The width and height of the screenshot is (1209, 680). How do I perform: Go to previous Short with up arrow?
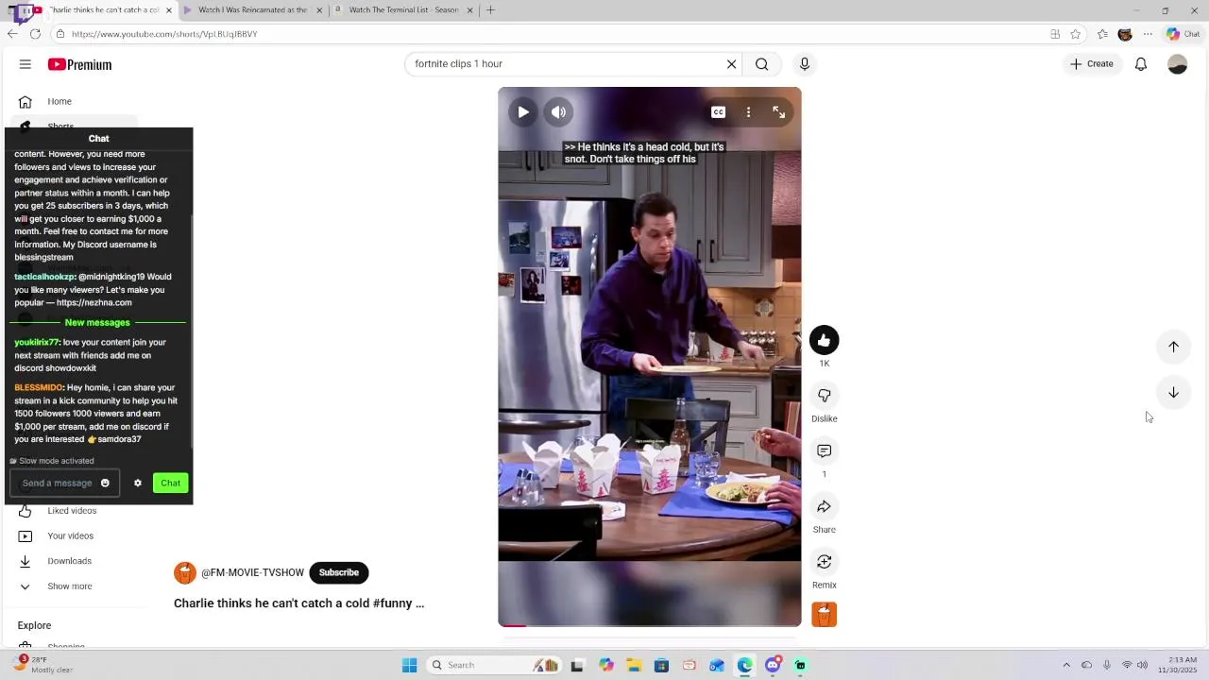click(1173, 347)
